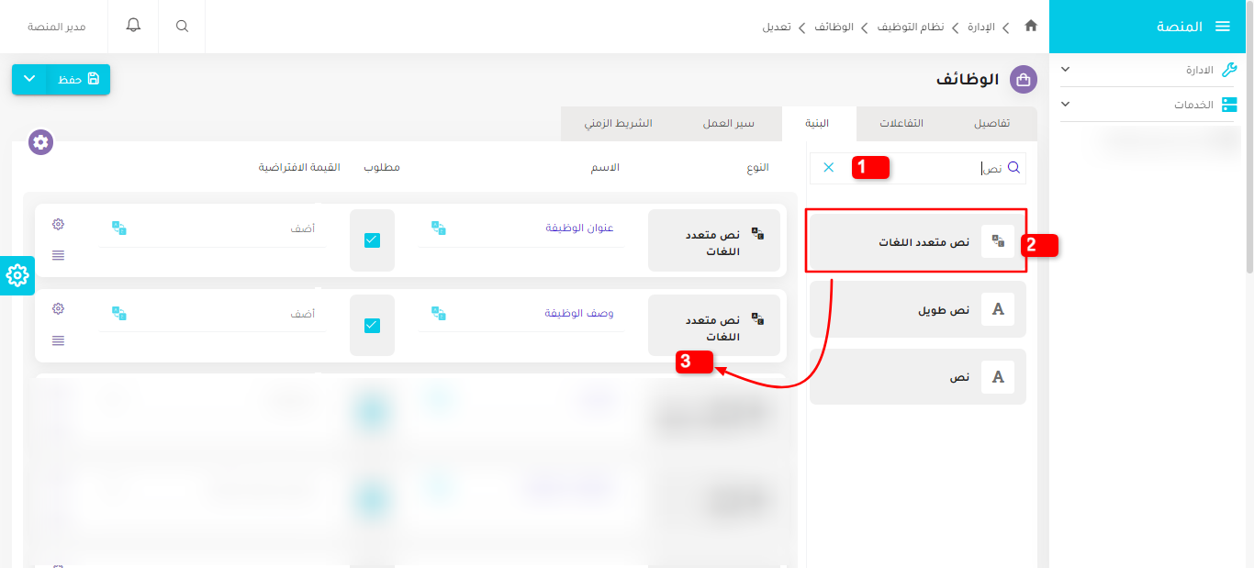The image size is (1254, 568).
Task: Open settings gear for the وصف الوظيفة row
Action: click(58, 308)
